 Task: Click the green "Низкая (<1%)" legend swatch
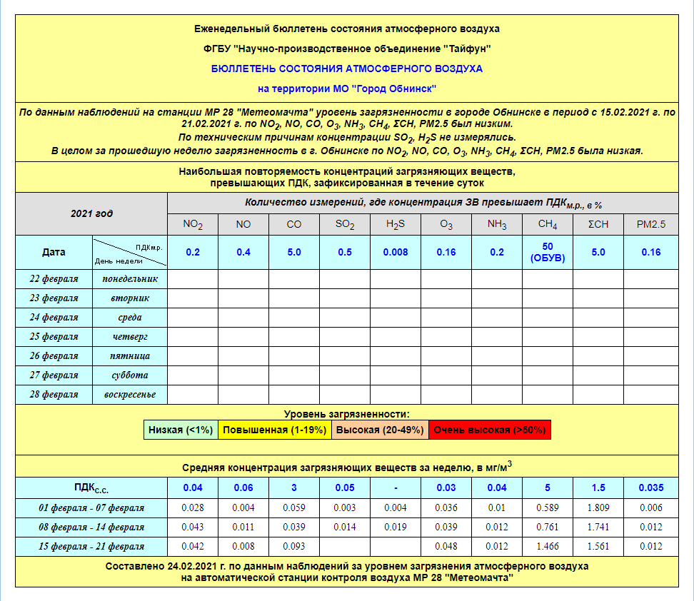tap(181, 430)
